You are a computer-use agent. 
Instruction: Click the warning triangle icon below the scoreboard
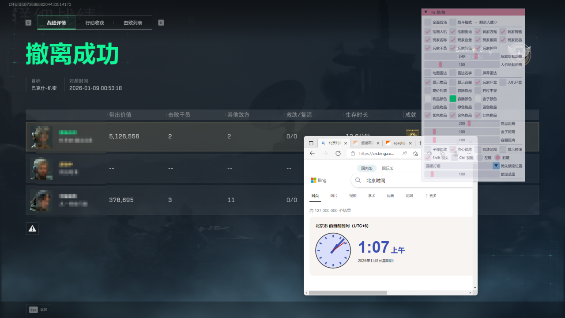pyautogui.click(x=32, y=228)
